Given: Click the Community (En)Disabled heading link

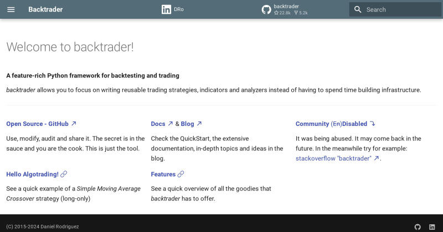Looking at the screenshot, I should coord(336,124).
